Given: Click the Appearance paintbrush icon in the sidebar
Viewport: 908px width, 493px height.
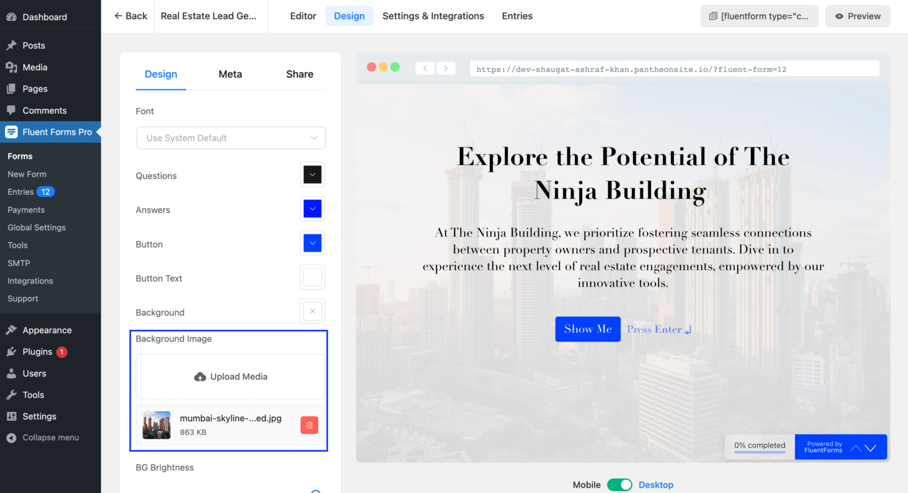Looking at the screenshot, I should click(x=11, y=330).
